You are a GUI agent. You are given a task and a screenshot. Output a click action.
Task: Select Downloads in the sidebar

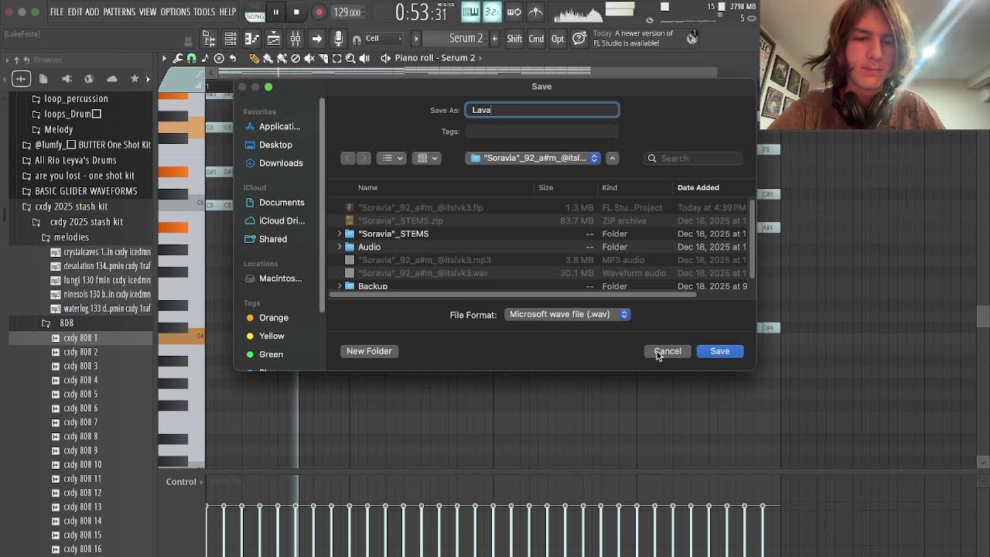coord(280,163)
